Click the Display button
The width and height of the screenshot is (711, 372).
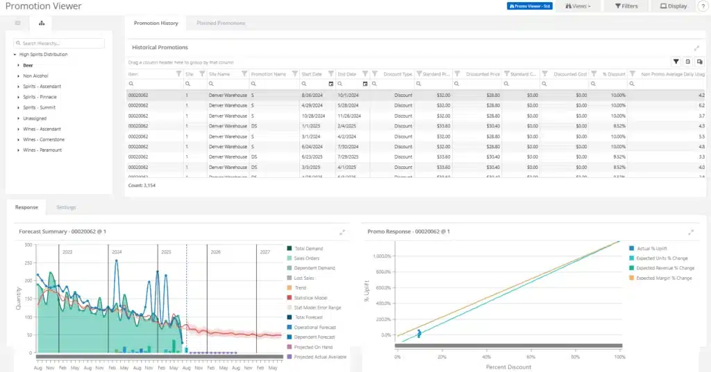(674, 6)
